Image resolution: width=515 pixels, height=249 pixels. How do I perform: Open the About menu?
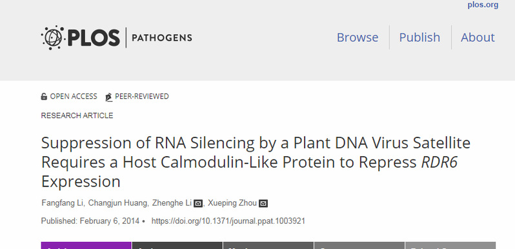pyautogui.click(x=478, y=37)
